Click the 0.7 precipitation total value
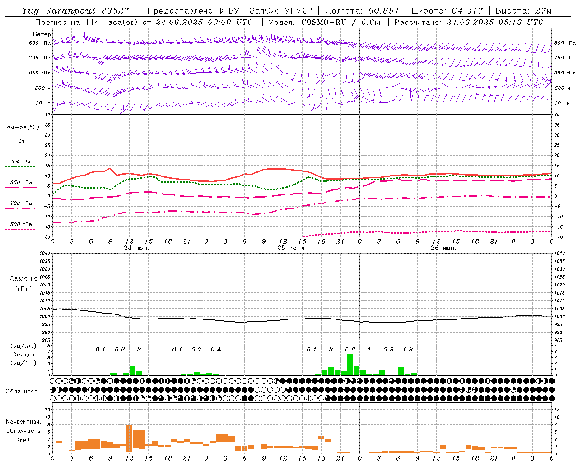Screen dimensions: 578x462 (x=196, y=349)
